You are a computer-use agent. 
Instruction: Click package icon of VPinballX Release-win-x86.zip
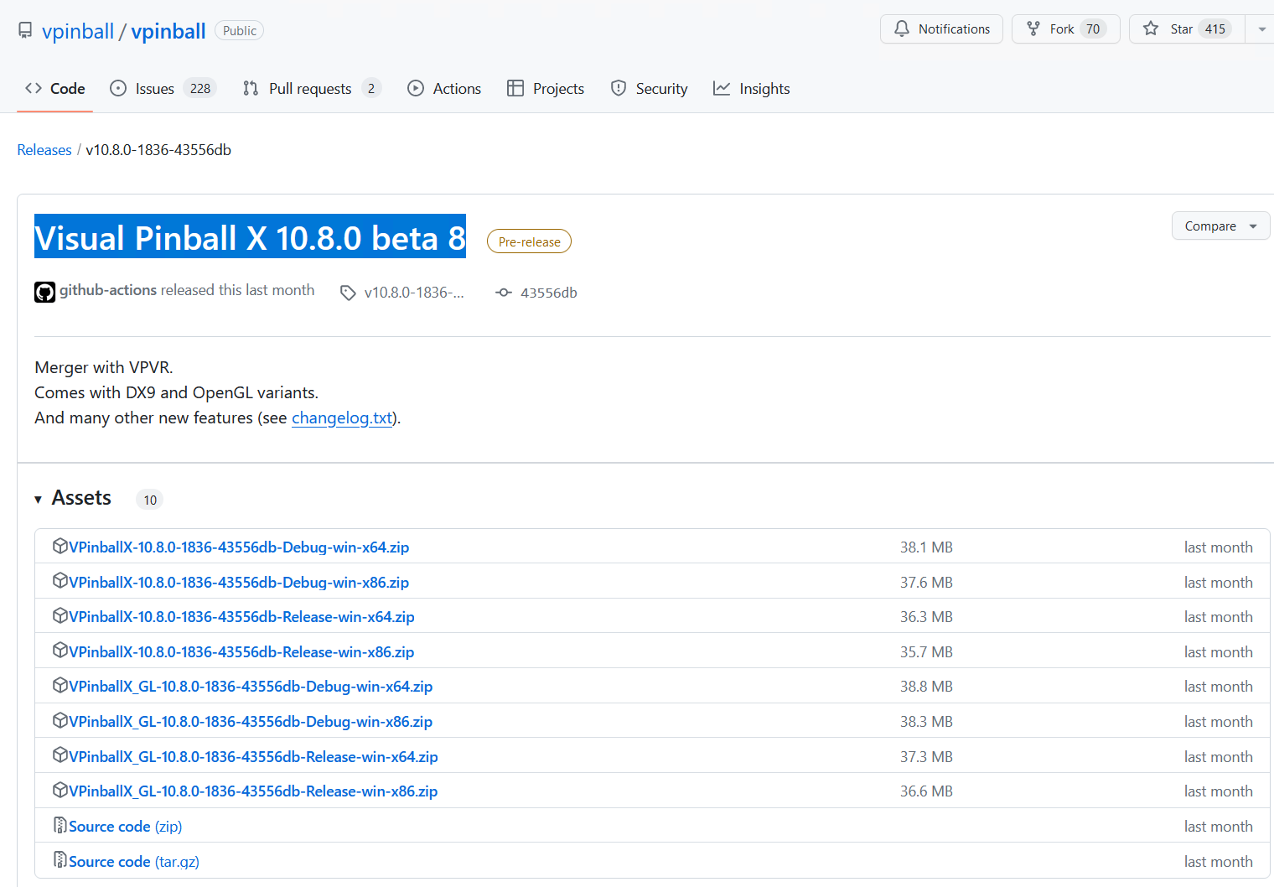coord(60,651)
